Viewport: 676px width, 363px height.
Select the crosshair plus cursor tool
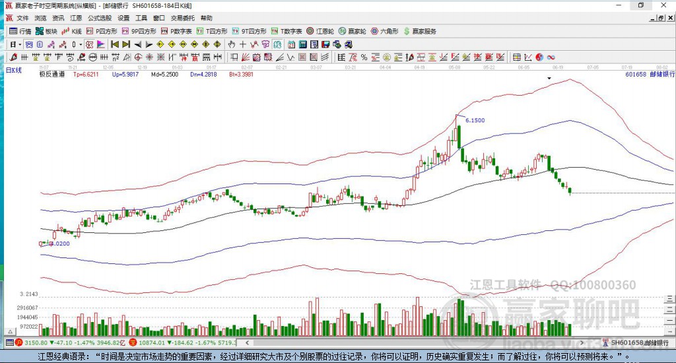click(x=243, y=44)
